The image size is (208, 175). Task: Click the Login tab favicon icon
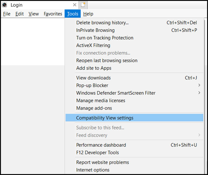coord(4,5)
